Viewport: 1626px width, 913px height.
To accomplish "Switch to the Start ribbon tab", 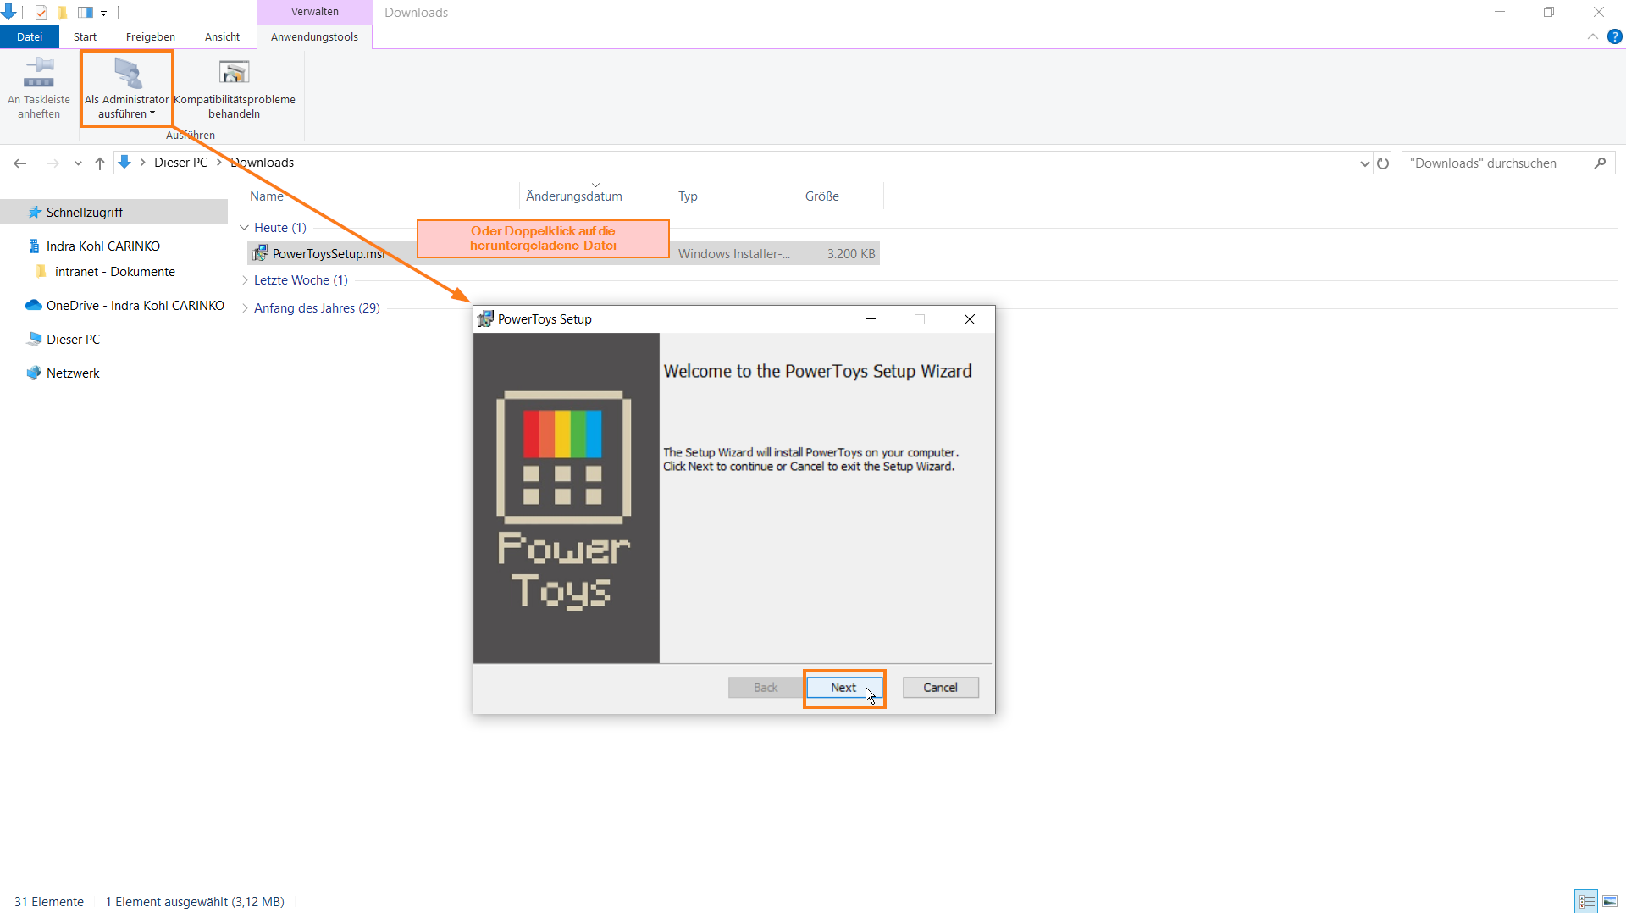I will (85, 36).
